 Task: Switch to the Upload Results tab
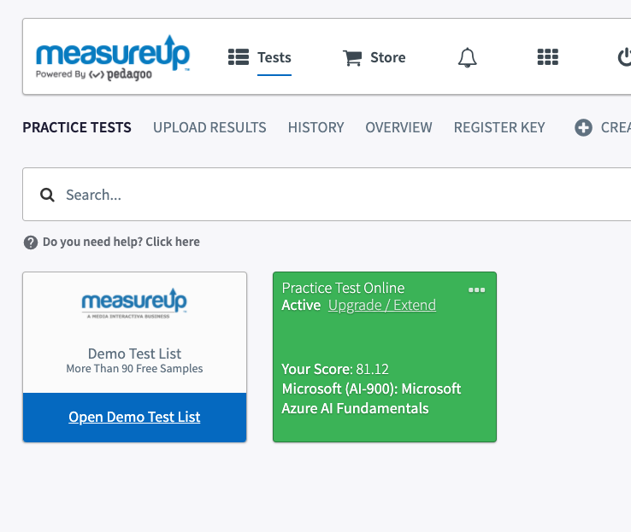tap(209, 127)
